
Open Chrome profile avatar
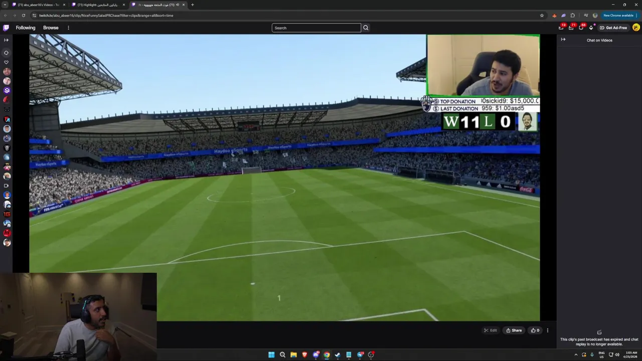pyautogui.click(x=595, y=16)
